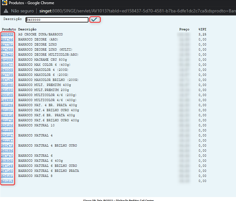Choose product 321680 Mult. Premium 400g

pyautogui.click(x=7, y=85)
